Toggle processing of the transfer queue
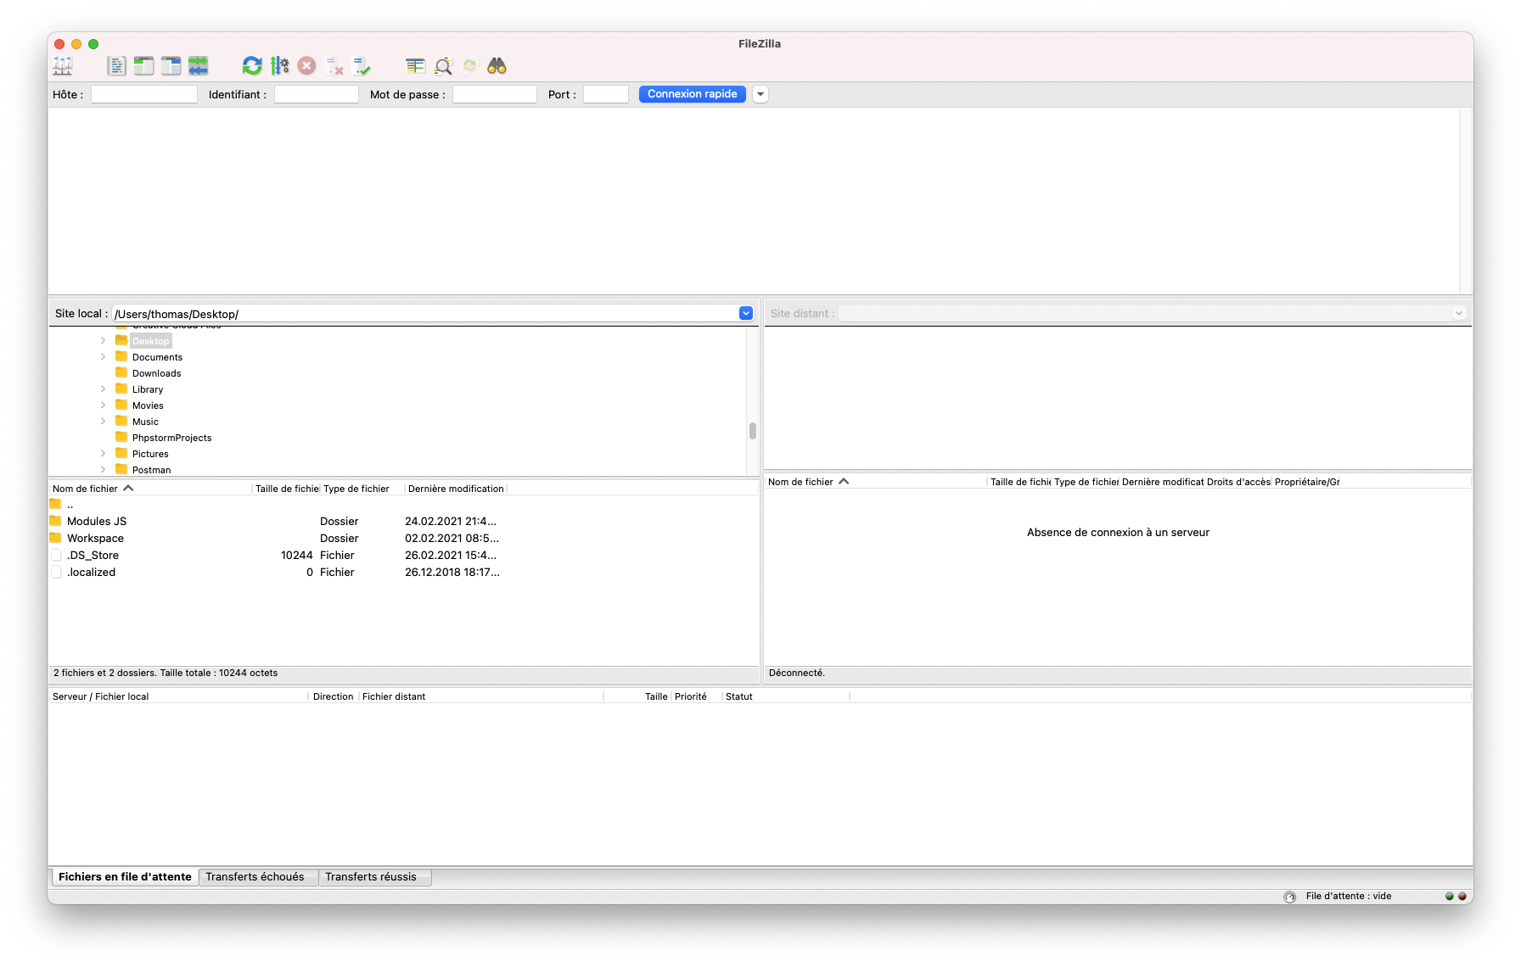The width and height of the screenshot is (1521, 967). pyautogui.click(x=279, y=65)
